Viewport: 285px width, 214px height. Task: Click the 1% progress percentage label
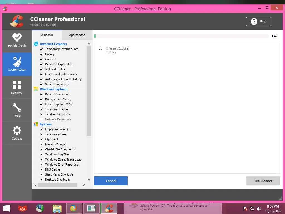coord(274,36)
